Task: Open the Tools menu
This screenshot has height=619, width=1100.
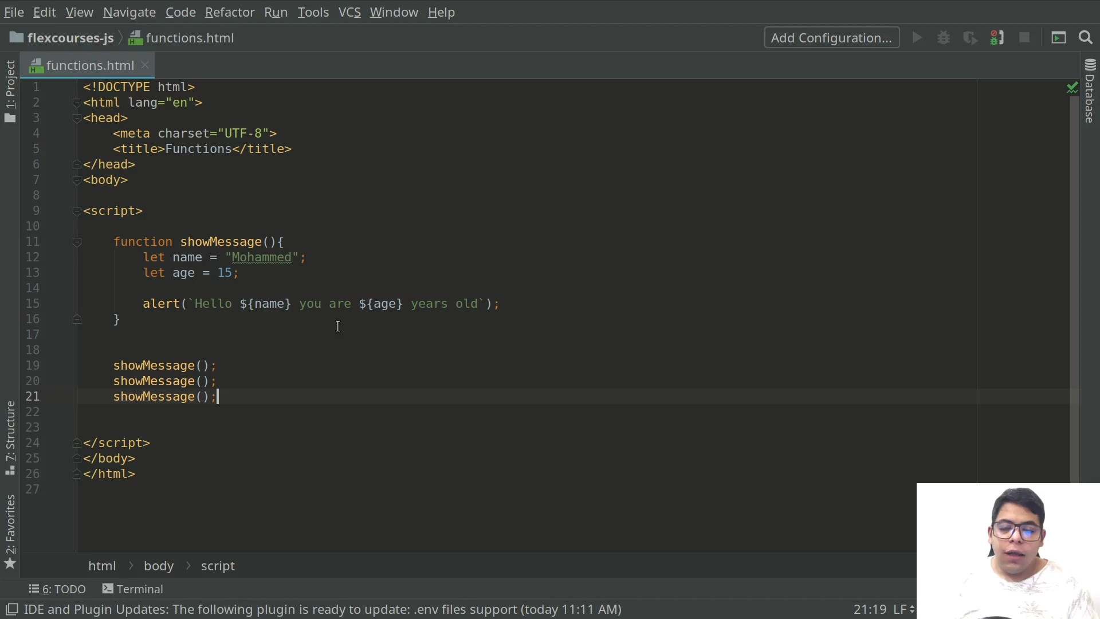Action: point(313,12)
